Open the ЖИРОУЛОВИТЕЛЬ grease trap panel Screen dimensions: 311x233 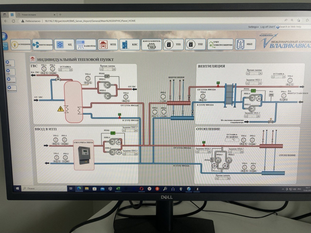[x=152, y=45]
